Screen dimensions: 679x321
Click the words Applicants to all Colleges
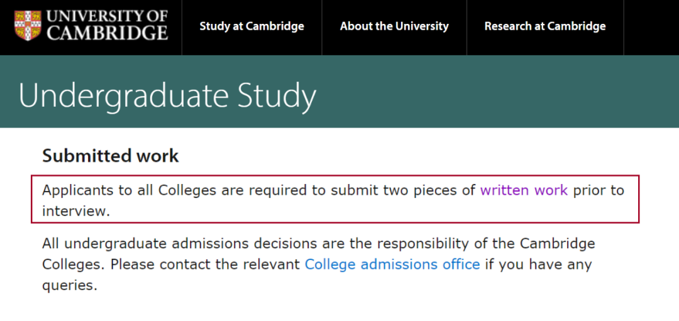pyautogui.click(x=129, y=190)
